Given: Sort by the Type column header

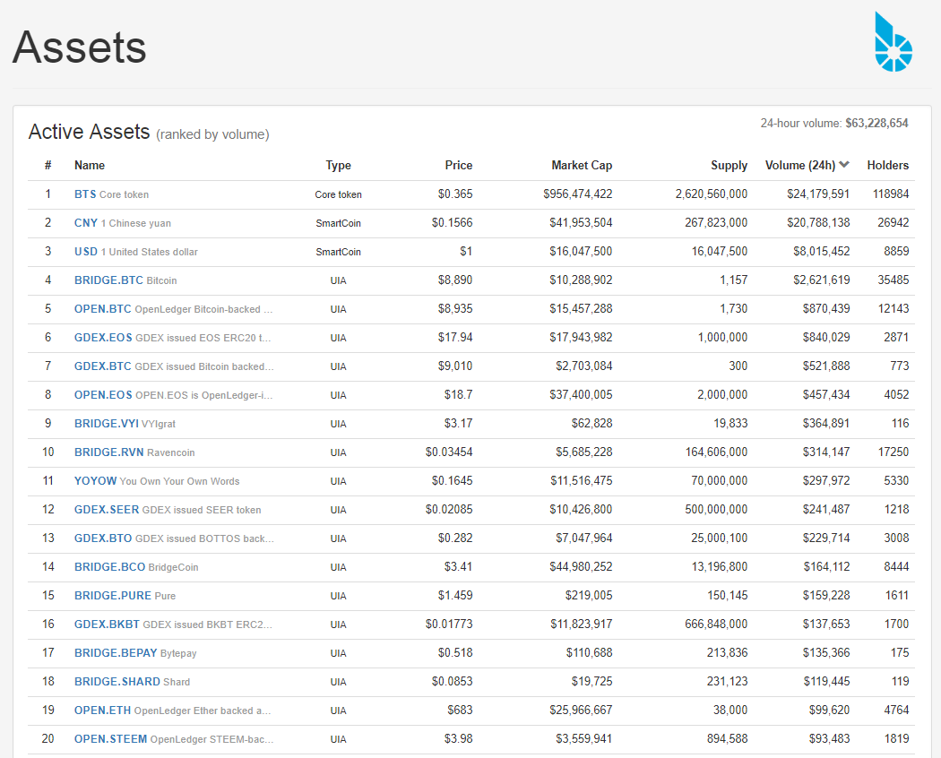Looking at the screenshot, I should [339, 165].
